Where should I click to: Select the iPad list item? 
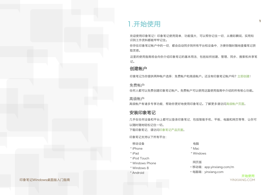(x=136, y=153)
